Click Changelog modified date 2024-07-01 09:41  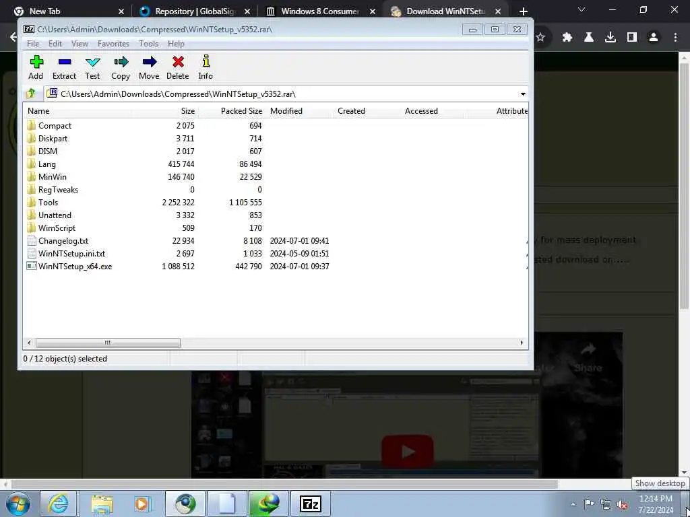[x=299, y=241]
